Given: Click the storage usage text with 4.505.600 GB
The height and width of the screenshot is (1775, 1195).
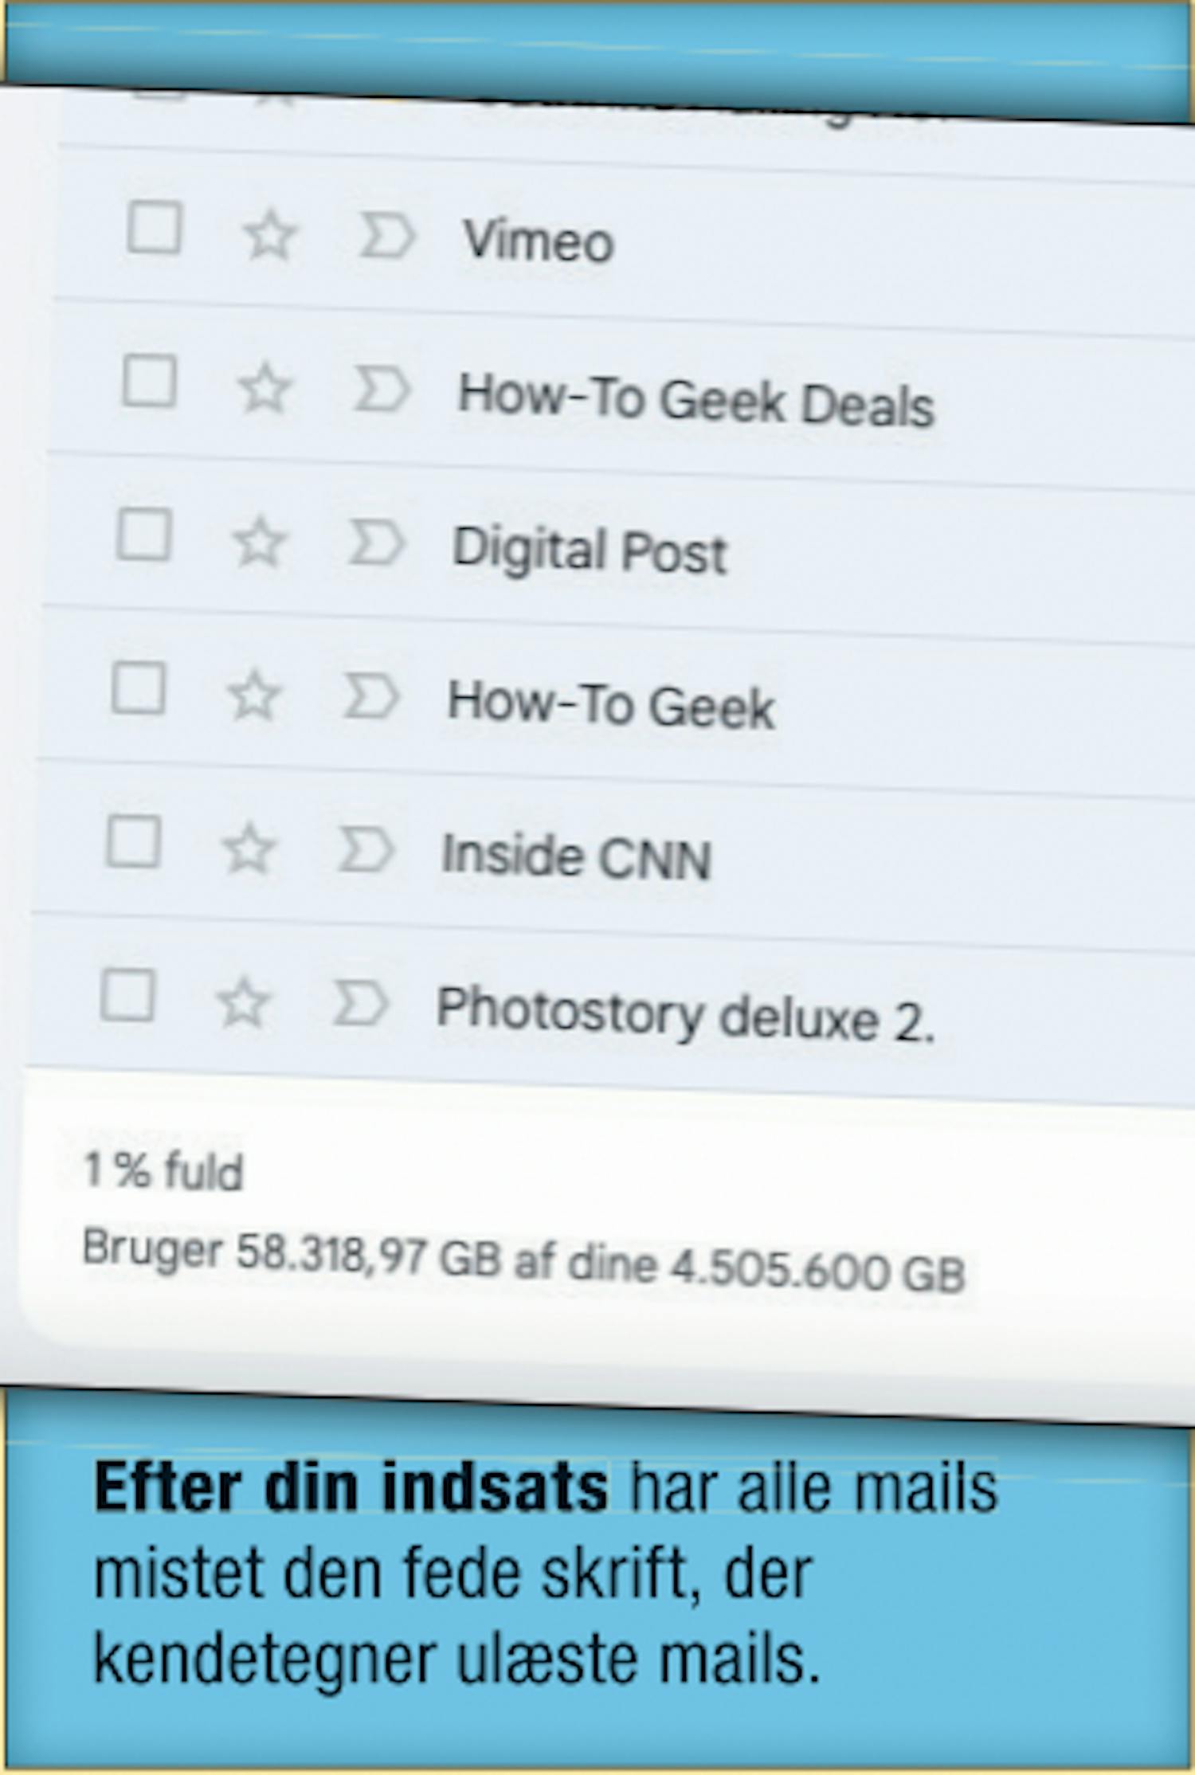Looking at the screenshot, I should [x=523, y=1260].
